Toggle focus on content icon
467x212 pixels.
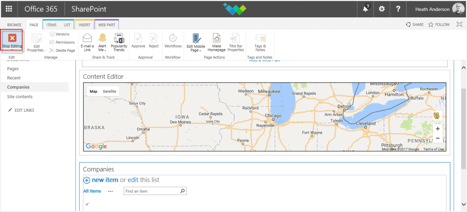tap(459, 24)
